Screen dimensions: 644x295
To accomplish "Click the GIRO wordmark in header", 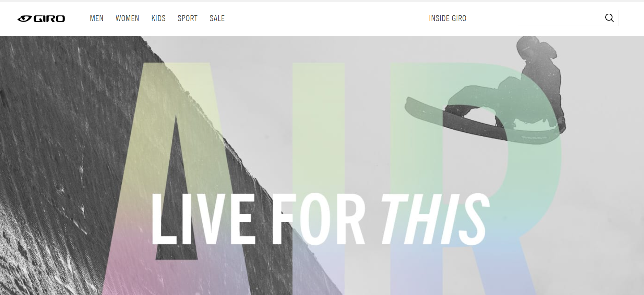I will [x=49, y=18].
